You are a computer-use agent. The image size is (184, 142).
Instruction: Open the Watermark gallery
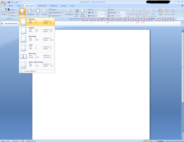[x=69, y=12]
